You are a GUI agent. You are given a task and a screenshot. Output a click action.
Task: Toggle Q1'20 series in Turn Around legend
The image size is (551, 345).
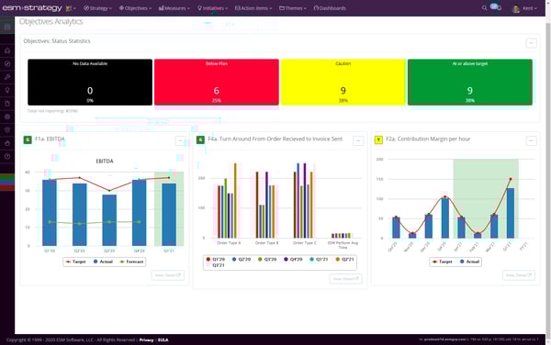coord(216,259)
